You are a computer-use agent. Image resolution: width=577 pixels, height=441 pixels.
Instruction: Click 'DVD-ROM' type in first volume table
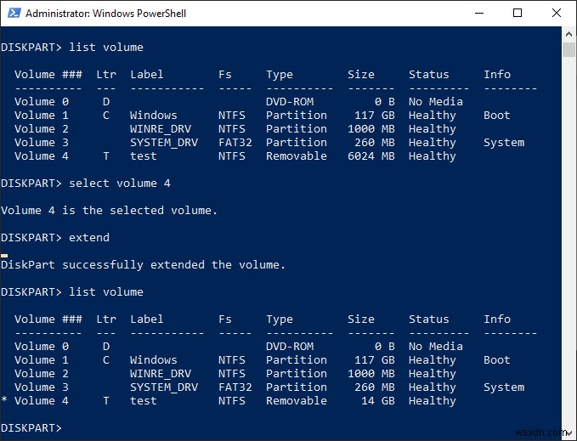coord(290,101)
